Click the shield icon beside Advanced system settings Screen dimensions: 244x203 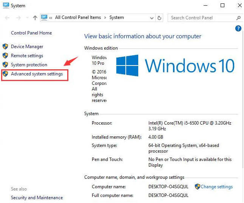click(x=5, y=73)
